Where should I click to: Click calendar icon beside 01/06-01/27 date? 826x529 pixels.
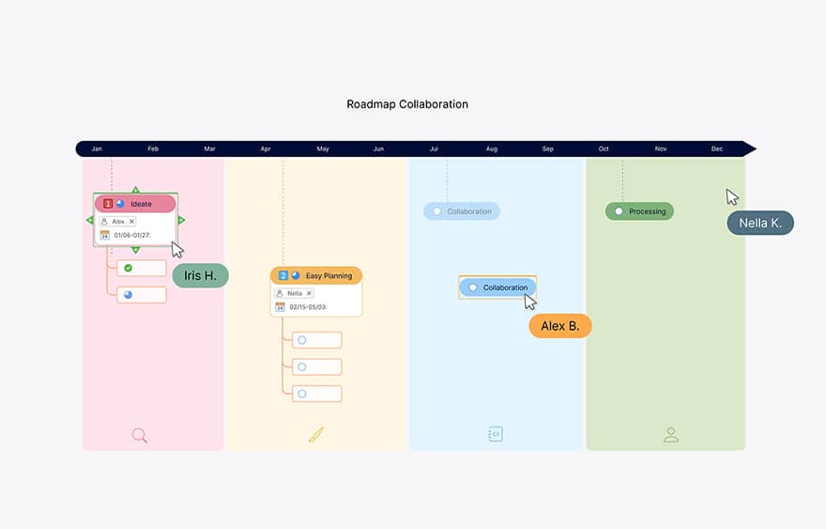coord(105,235)
